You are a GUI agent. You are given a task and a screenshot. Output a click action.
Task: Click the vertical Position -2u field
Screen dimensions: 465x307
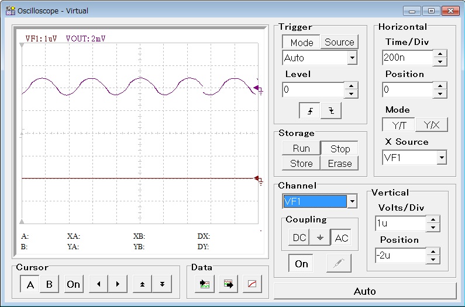401,256
